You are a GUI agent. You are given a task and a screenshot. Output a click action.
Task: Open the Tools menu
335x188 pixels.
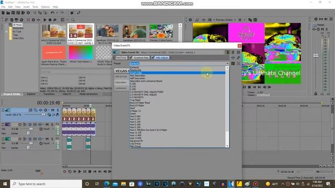[x=35, y=7]
